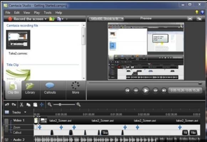
Task: Click the timeline zoom slider handle
Action: pyautogui.click(x=60, y=105)
